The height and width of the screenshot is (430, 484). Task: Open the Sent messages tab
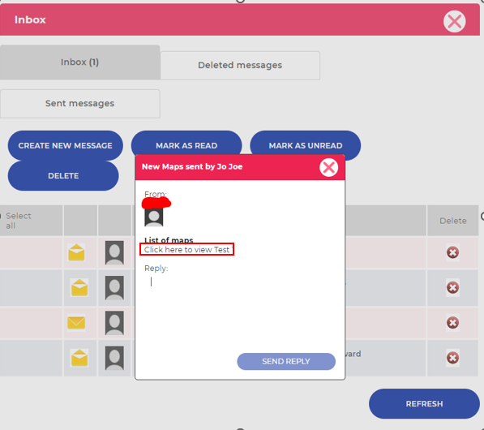[x=80, y=104]
